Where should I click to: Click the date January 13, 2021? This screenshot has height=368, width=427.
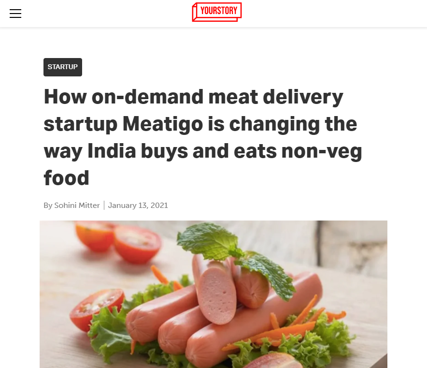point(138,205)
